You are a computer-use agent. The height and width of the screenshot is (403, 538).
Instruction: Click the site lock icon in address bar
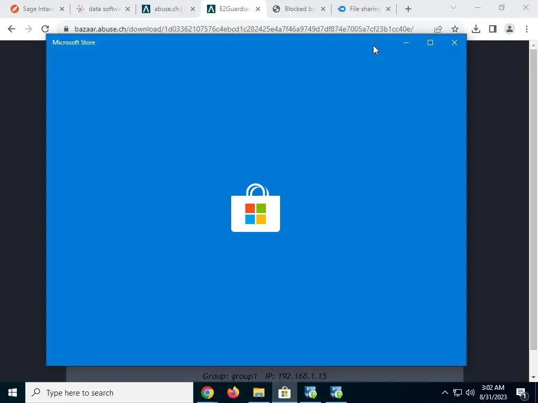66,29
